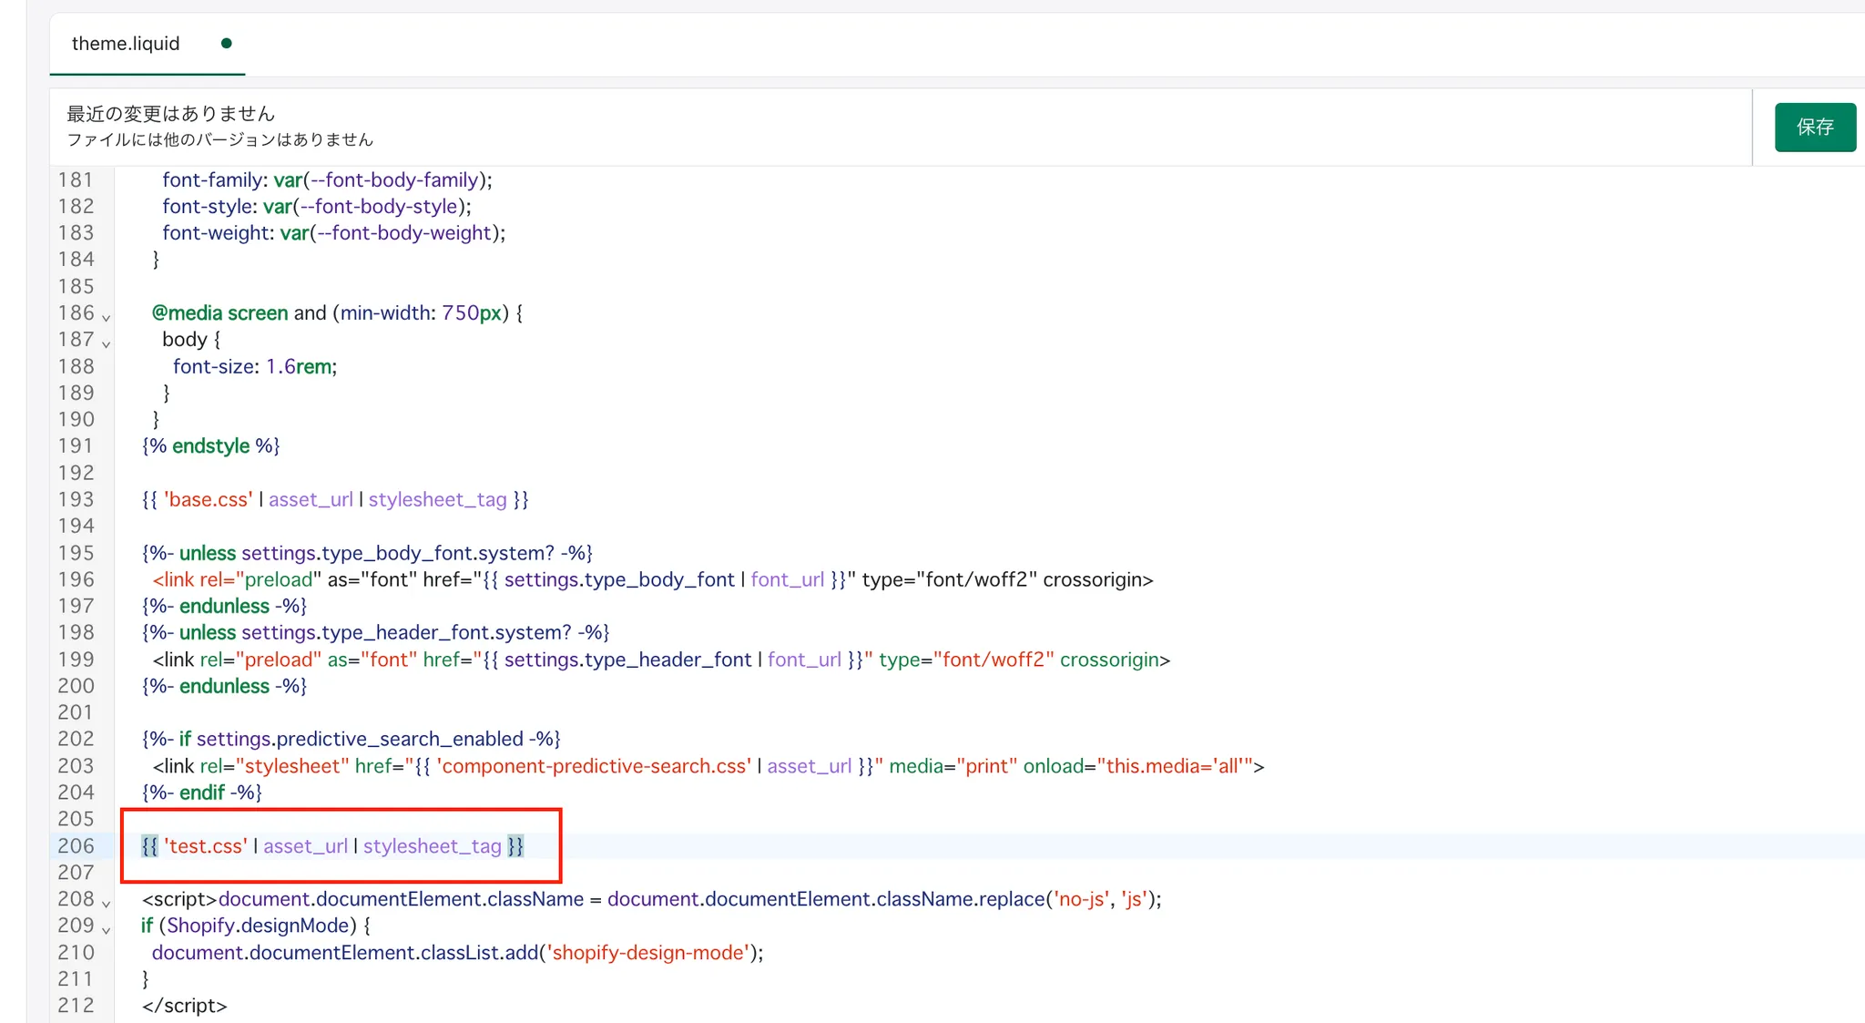Click the endstyle tag on line 191
Image resolution: width=1865 pixels, height=1023 pixels.
click(210, 446)
